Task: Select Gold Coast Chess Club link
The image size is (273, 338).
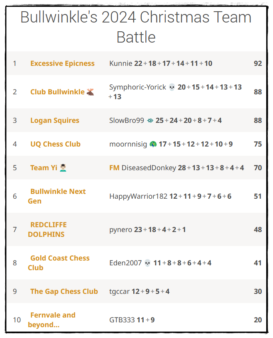Action: (59, 263)
